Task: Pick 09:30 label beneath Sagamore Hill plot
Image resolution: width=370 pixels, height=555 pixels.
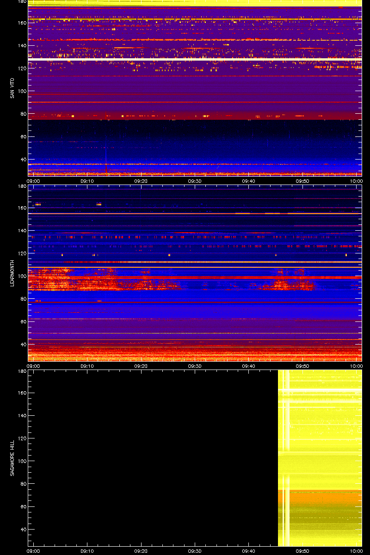Action: 195,551
